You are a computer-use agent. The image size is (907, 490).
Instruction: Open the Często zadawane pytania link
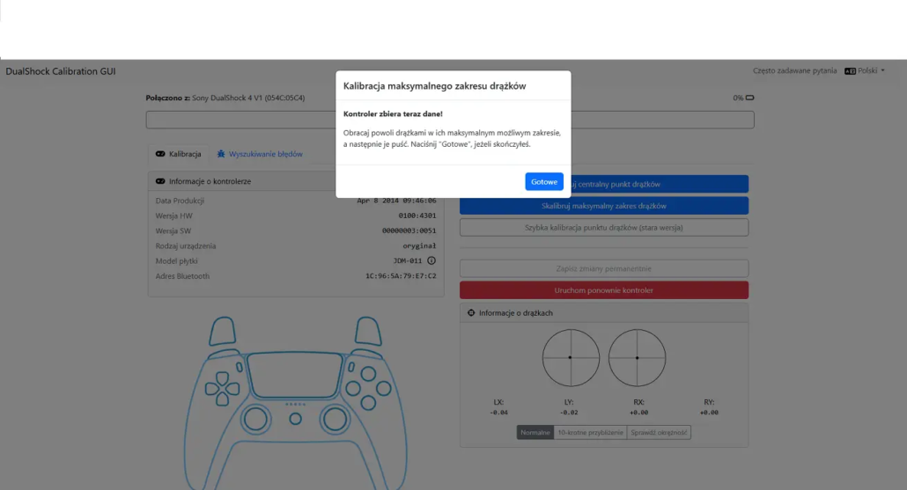click(793, 71)
